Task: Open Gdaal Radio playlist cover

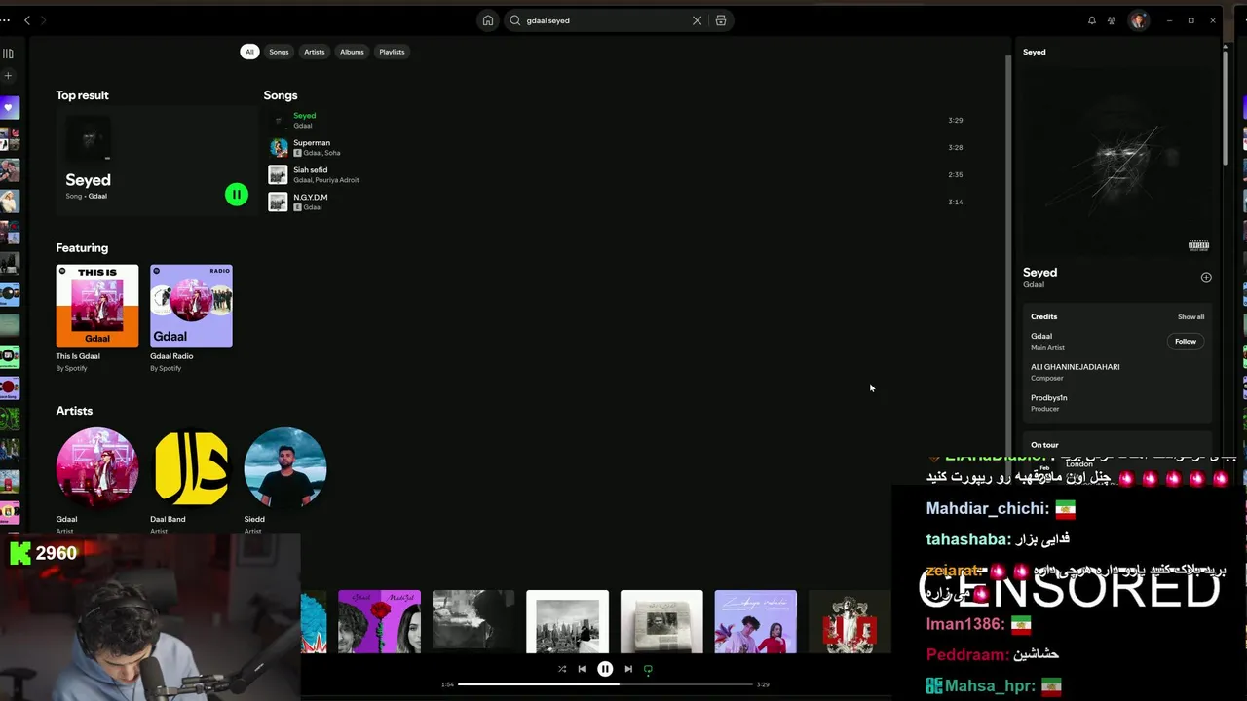Action: 191,306
